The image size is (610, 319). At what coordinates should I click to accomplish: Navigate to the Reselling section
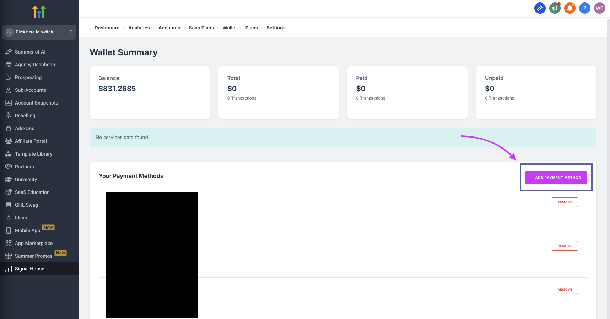pyautogui.click(x=25, y=116)
